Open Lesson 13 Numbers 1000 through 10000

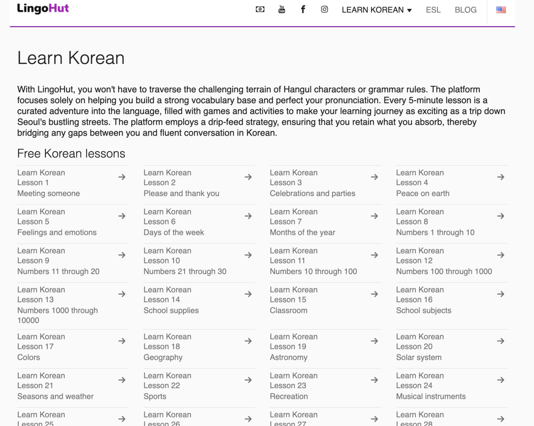pos(57,305)
